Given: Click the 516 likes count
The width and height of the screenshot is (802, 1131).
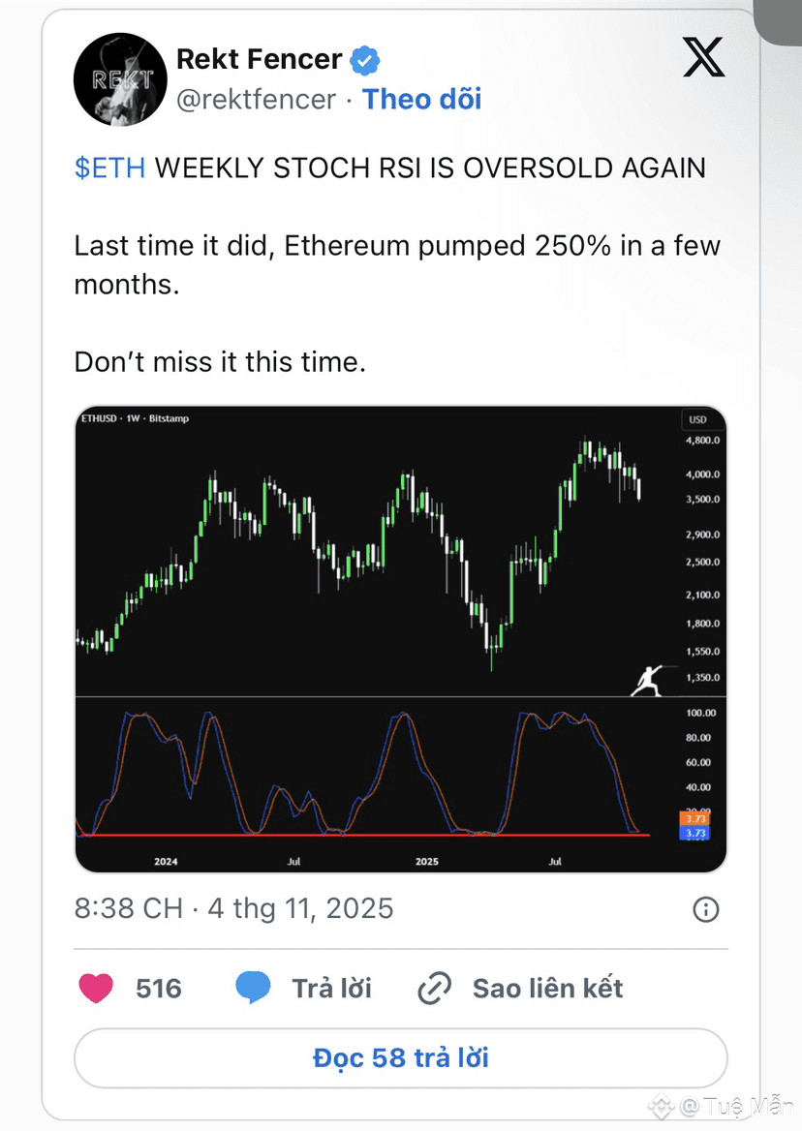Looking at the screenshot, I should tap(159, 989).
